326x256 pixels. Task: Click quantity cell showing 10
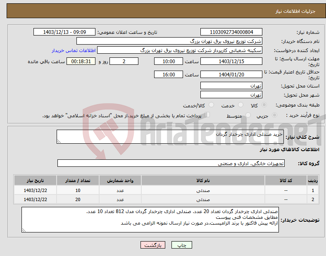pyautogui.click(x=78, y=190)
